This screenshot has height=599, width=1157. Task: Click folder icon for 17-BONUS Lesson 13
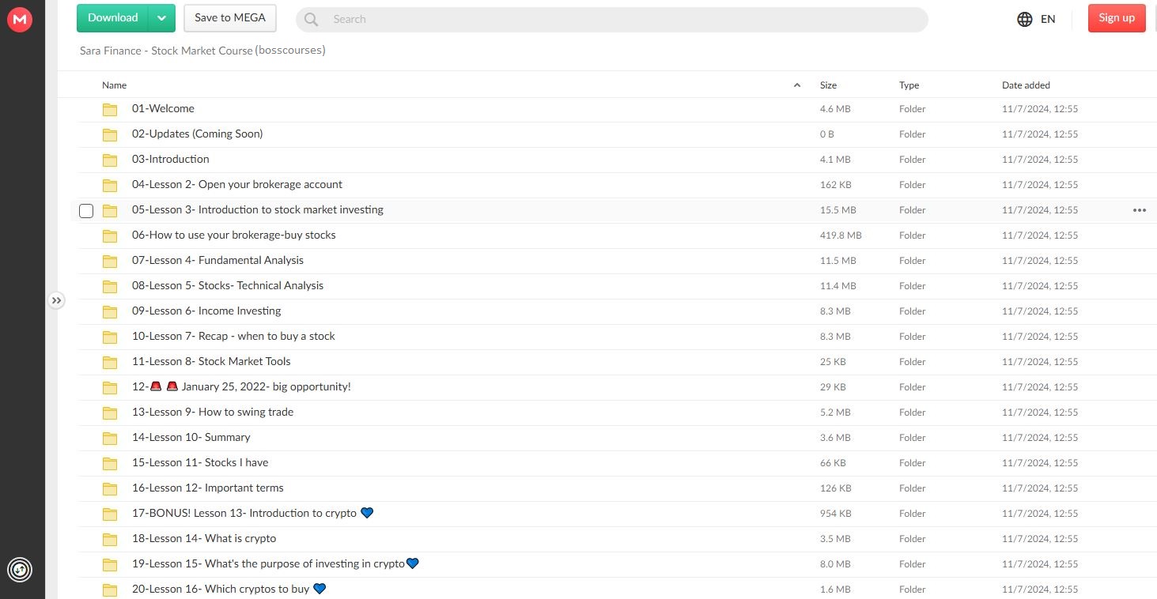click(110, 514)
